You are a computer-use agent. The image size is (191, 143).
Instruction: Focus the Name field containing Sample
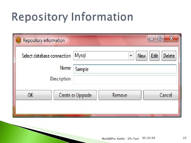(125, 69)
